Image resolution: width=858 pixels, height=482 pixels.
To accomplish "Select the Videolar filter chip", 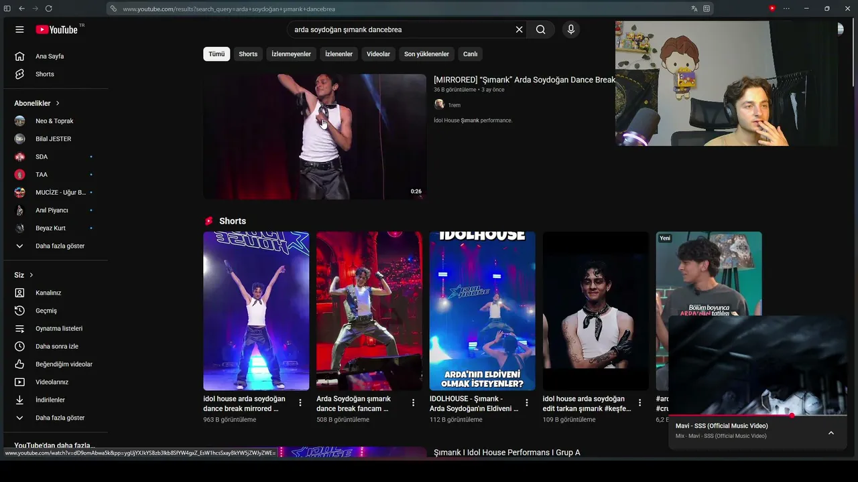I will [x=378, y=54].
